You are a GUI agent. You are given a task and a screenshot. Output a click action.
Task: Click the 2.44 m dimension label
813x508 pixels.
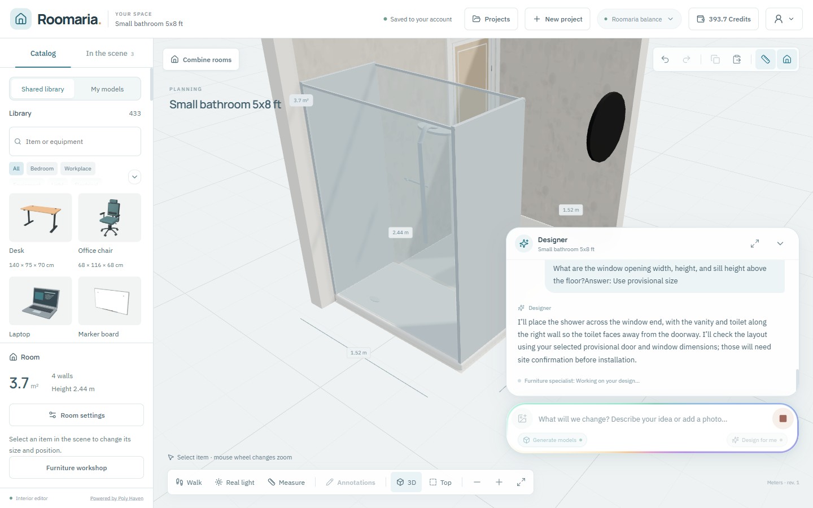400,232
